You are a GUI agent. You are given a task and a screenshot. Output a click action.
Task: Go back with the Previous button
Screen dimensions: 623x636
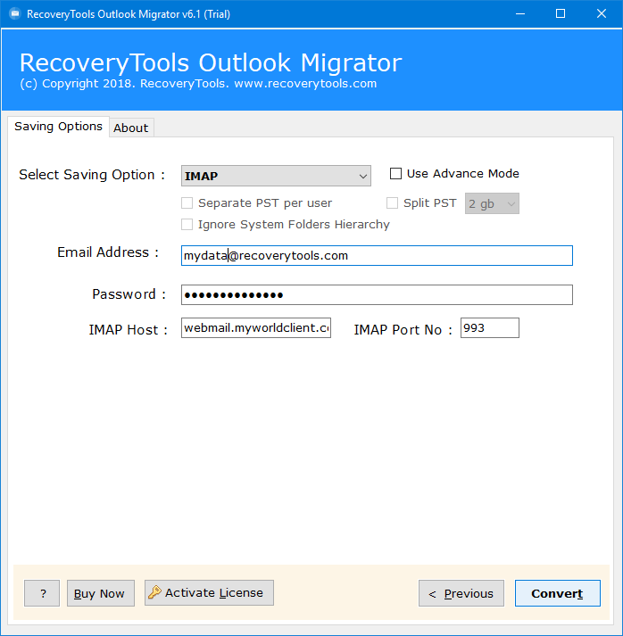(461, 593)
